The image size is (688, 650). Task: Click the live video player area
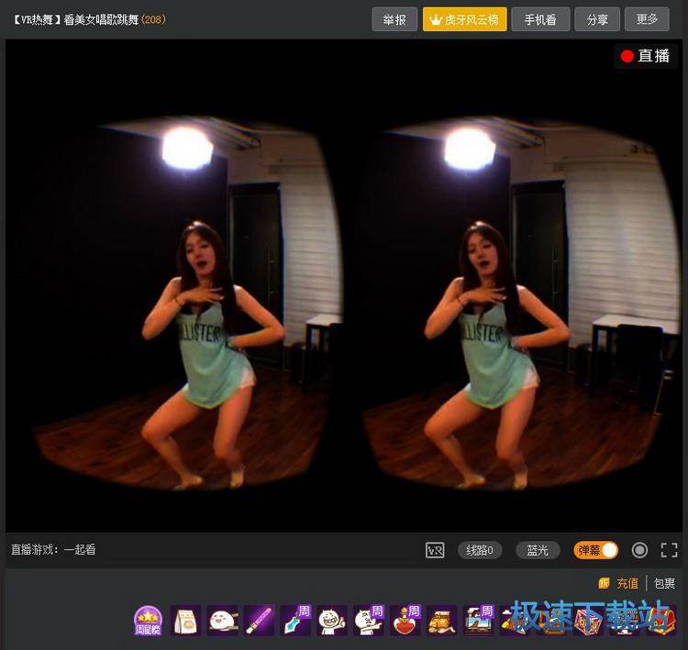[x=344, y=286]
